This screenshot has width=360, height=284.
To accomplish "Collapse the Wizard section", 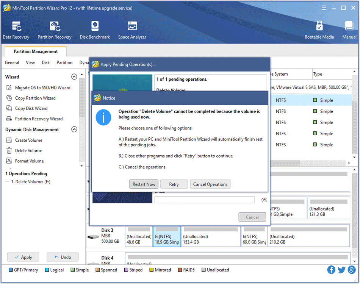I will (74, 76).
